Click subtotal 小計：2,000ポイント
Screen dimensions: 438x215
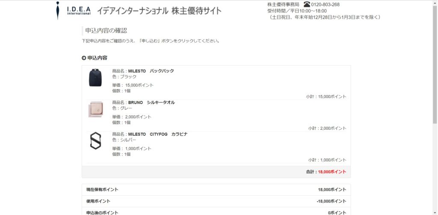tap(327, 128)
